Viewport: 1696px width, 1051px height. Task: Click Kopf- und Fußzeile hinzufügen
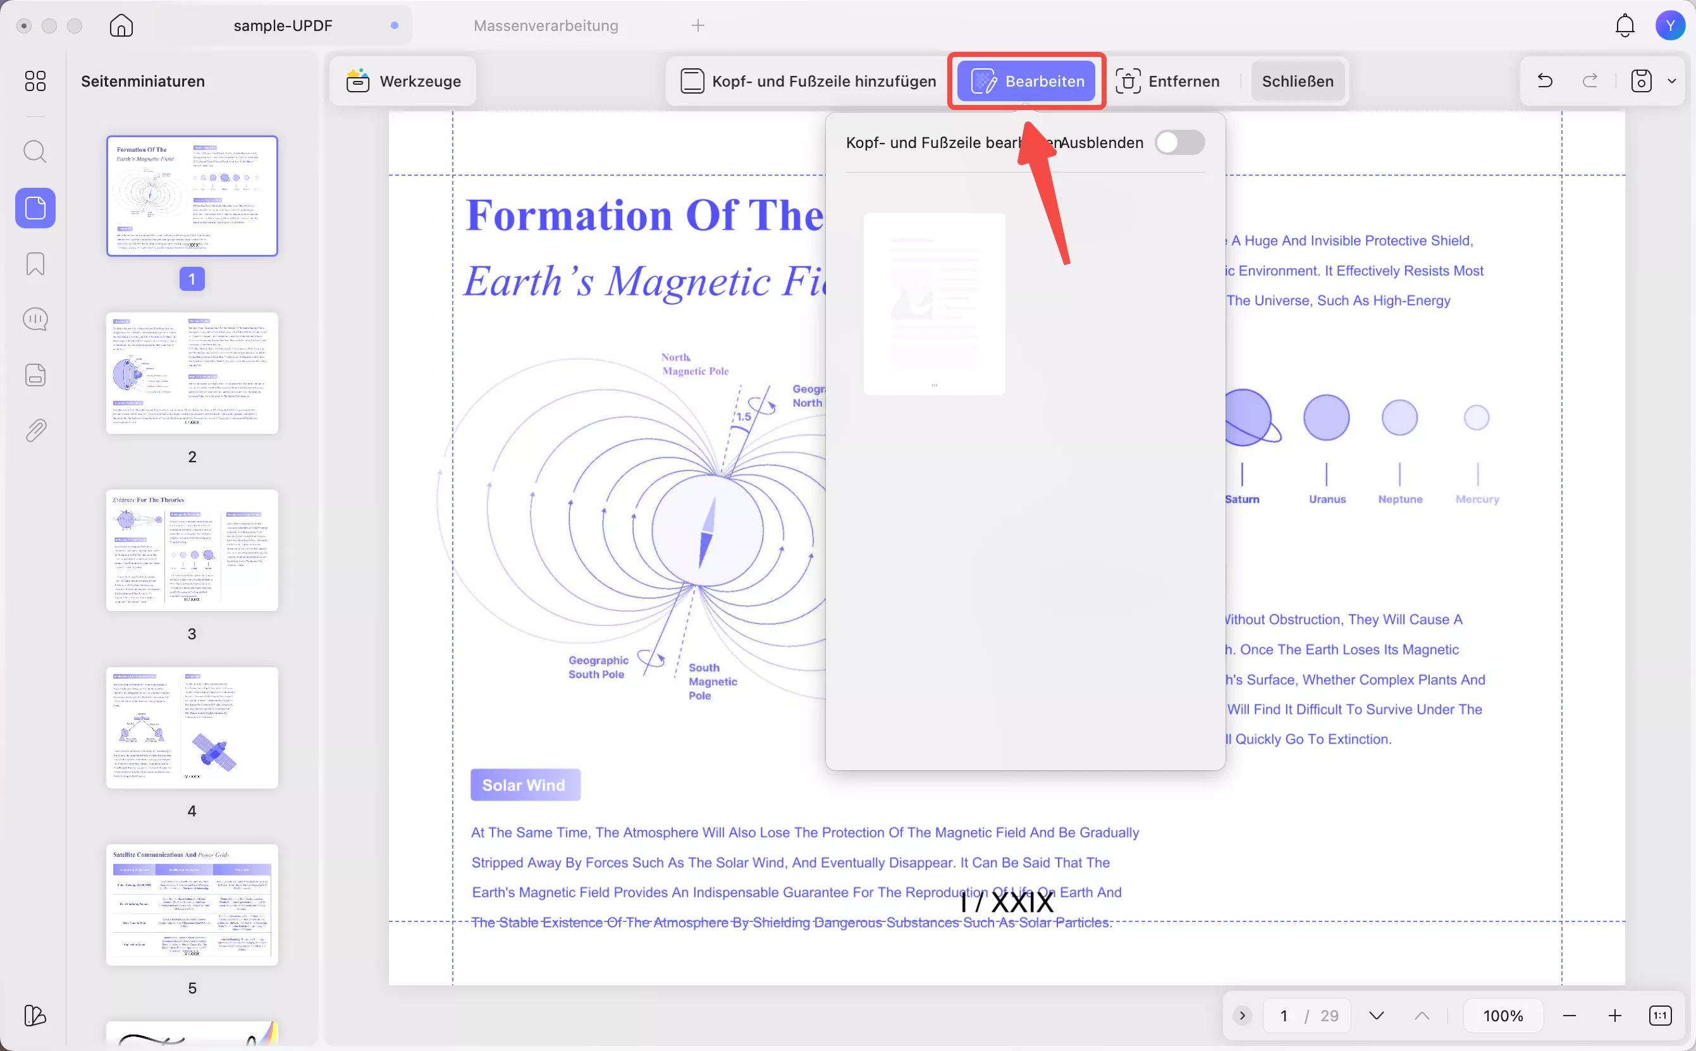[x=808, y=81]
